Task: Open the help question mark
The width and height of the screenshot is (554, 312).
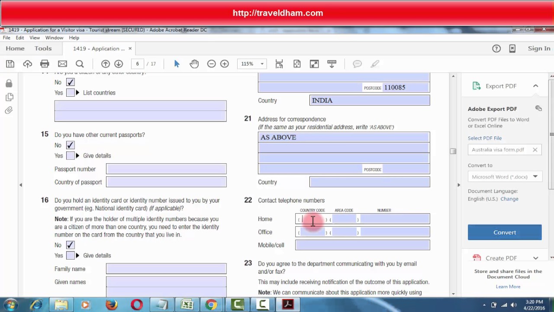Action: click(x=496, y=49)
